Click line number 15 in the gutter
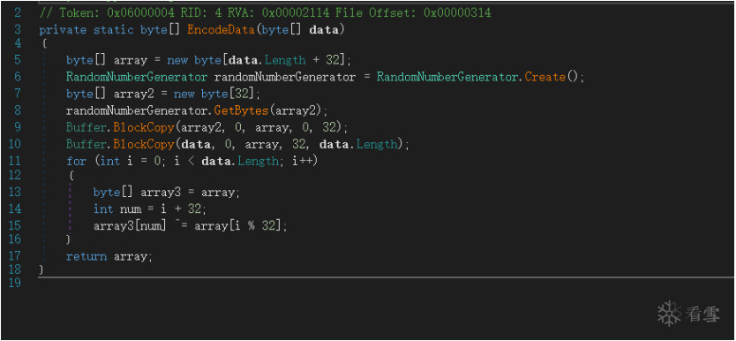The height and width of the screenshot is (341, 736). pos(14,225)
